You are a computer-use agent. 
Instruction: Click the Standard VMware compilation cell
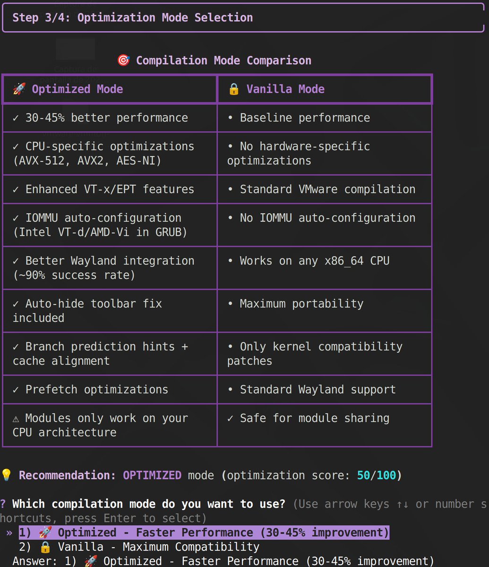click(x=325, y=189)
